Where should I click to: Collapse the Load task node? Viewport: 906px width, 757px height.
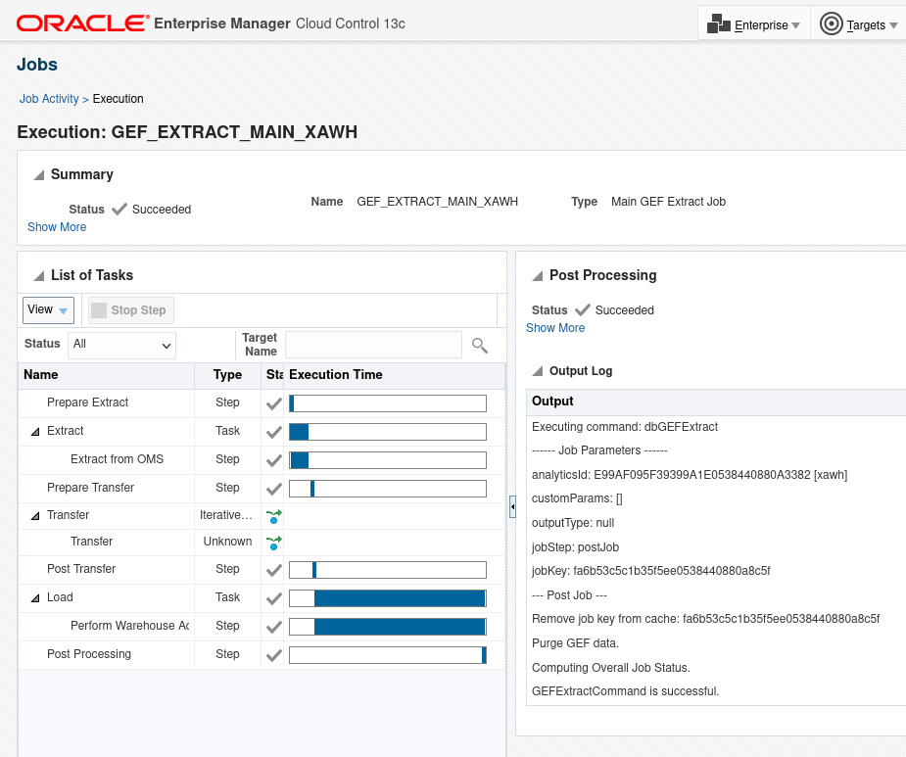point(35,598)
